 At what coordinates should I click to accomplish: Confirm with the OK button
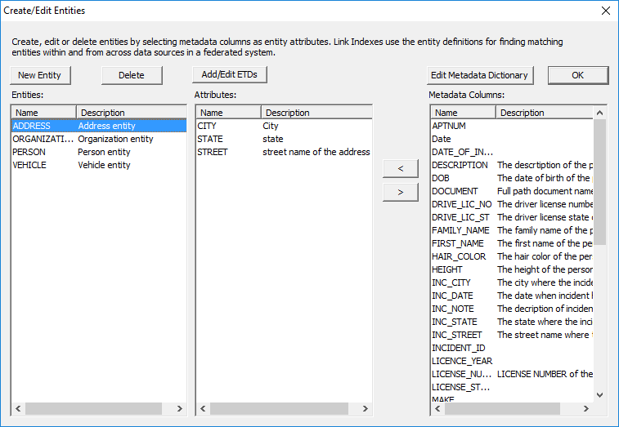(577, 75)
